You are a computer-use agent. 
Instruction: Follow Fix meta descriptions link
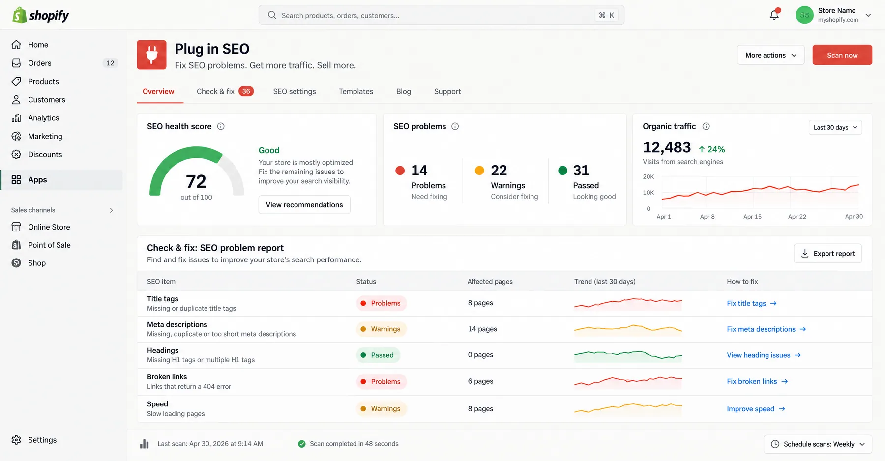pos(767,329)
